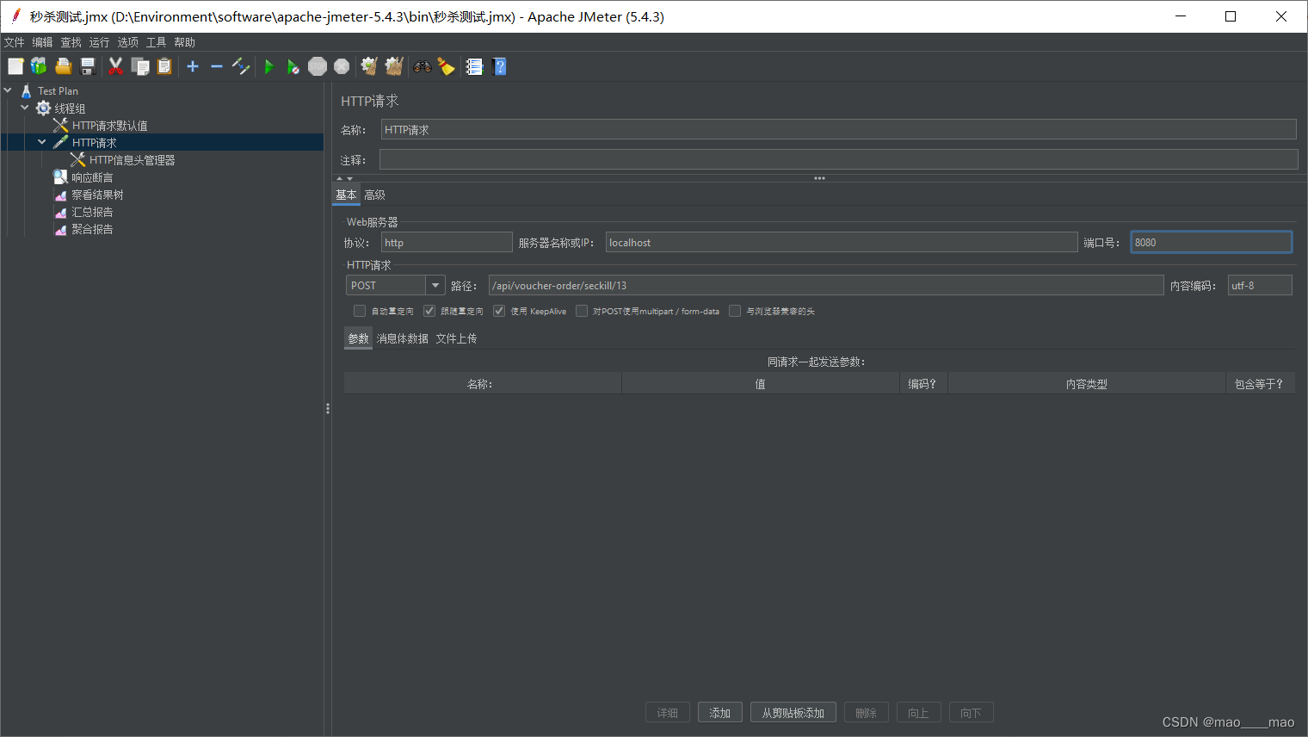The image size is (1308, 737).
Task: Switch to the 参数 tab
Action: (358, 338)
